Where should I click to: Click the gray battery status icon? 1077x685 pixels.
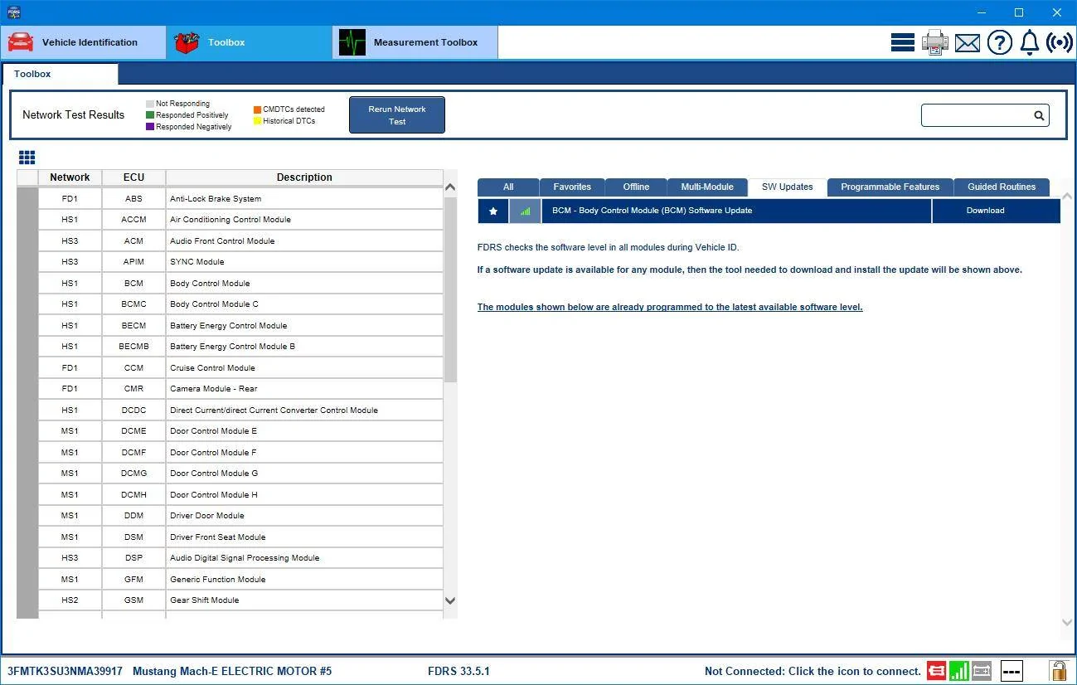[x=982, y=670]
